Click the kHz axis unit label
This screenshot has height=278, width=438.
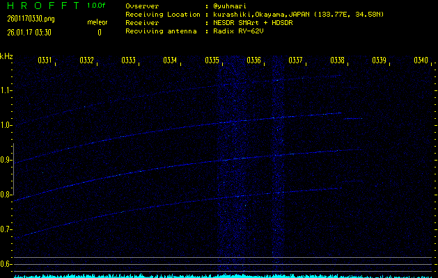[6, 56]
